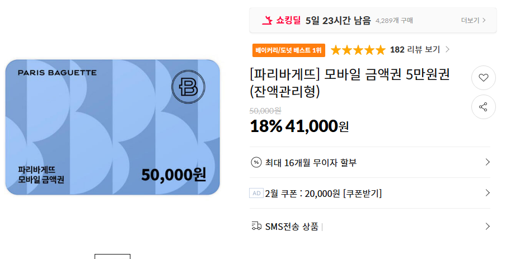Click the 쿠폰받기 coupon download link

pos(362,194)
